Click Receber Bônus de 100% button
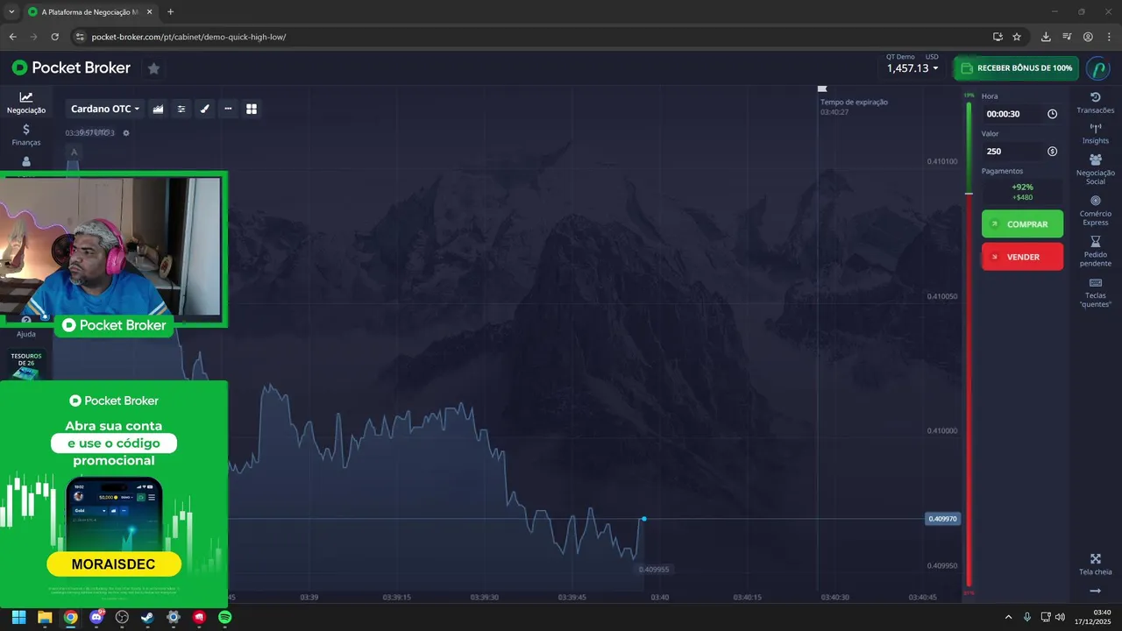 coord(1017,68)
